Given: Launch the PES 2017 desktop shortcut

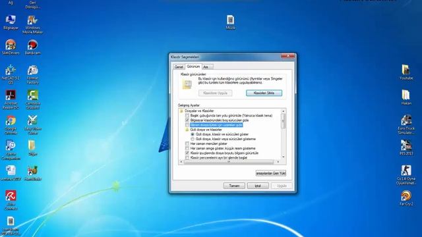Looking at the screenshot, I should [x=406, y=147].
